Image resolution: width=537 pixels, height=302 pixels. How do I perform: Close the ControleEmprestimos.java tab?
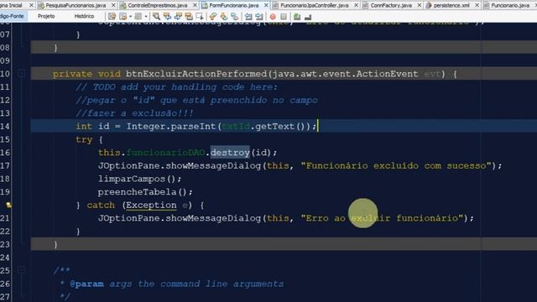pos(195,5)
